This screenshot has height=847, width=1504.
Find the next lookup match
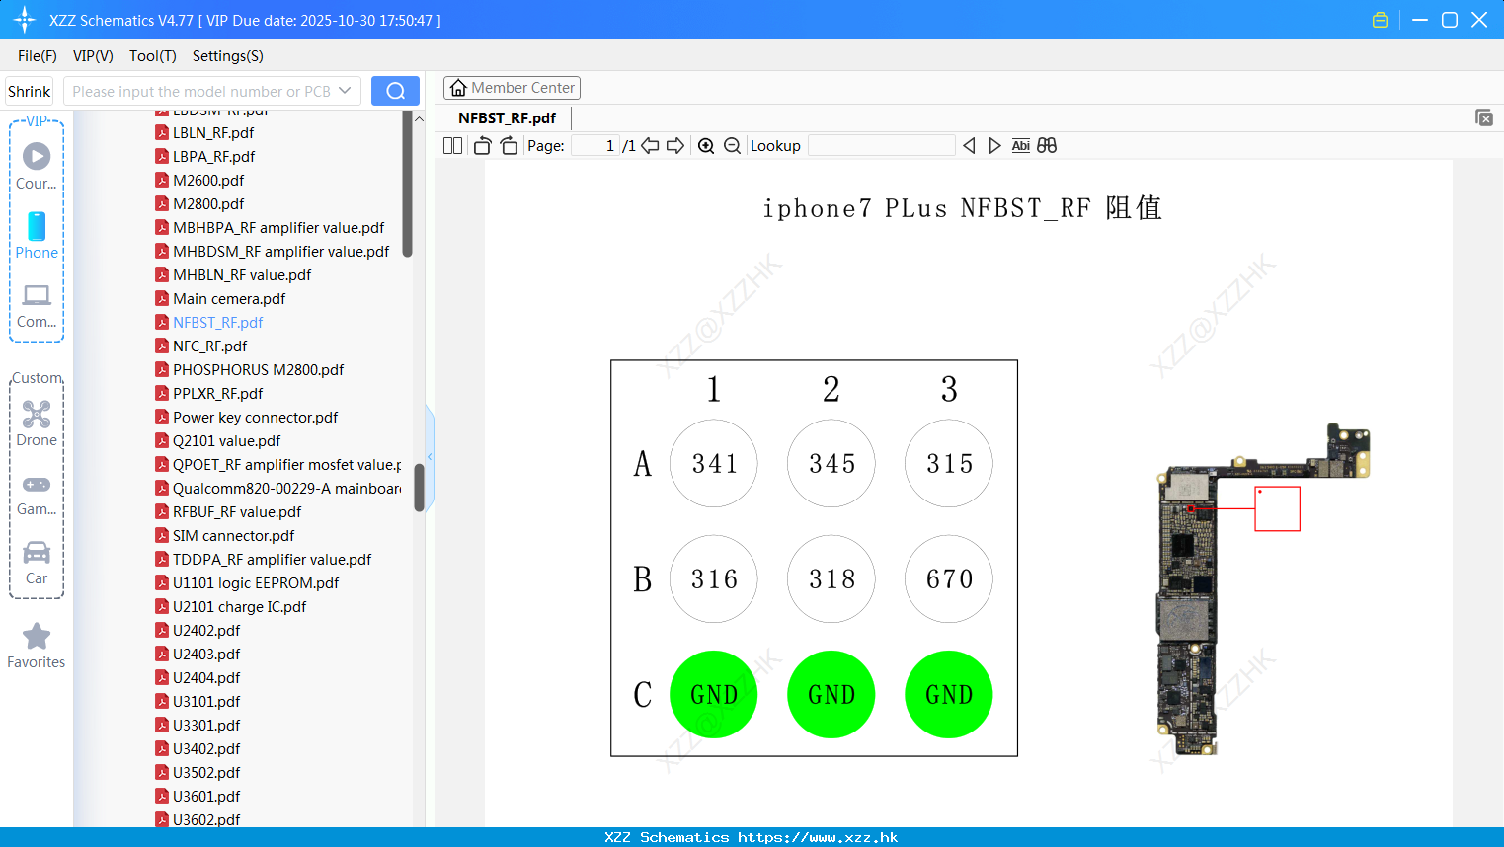tap(994, 145)
